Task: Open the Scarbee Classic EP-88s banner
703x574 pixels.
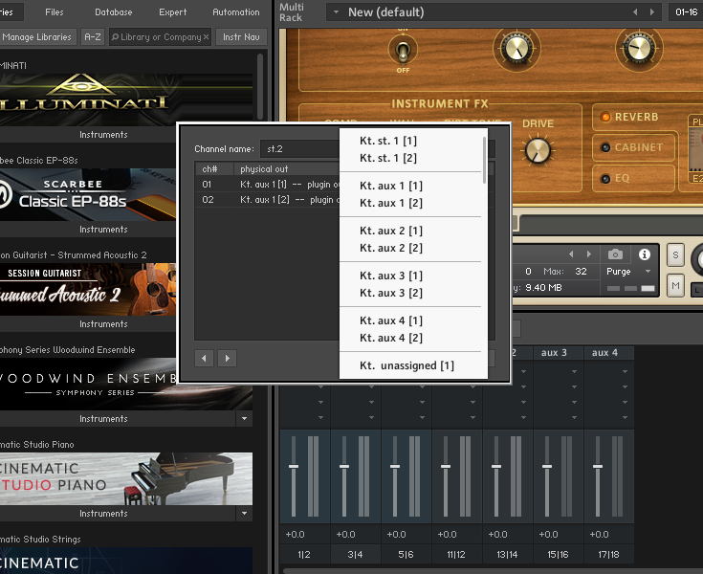Action: click(x=88, y=194)
